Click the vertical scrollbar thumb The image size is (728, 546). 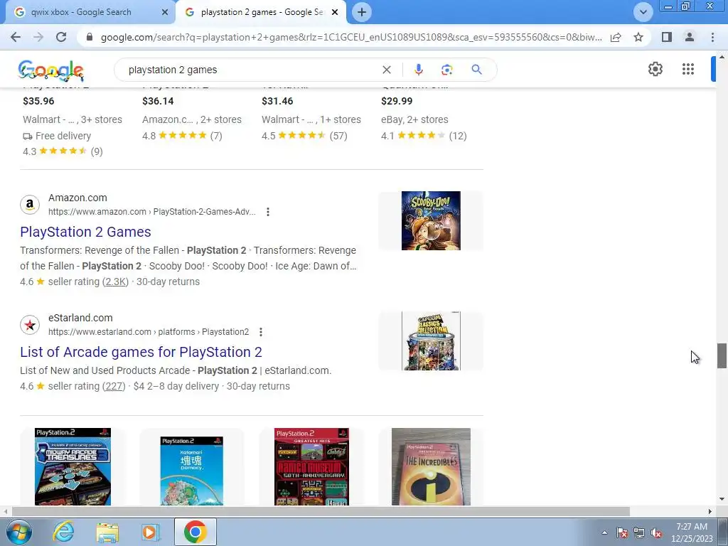coord(722,355)
